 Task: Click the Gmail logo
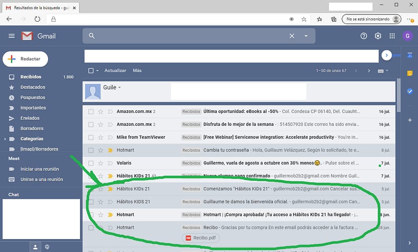pos(38,36)
